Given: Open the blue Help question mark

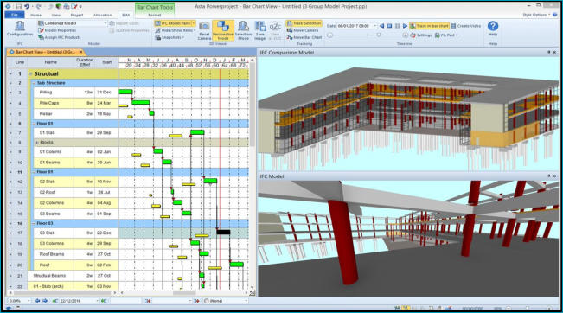Looking at the screenshot, I should [x=493, y=29].
